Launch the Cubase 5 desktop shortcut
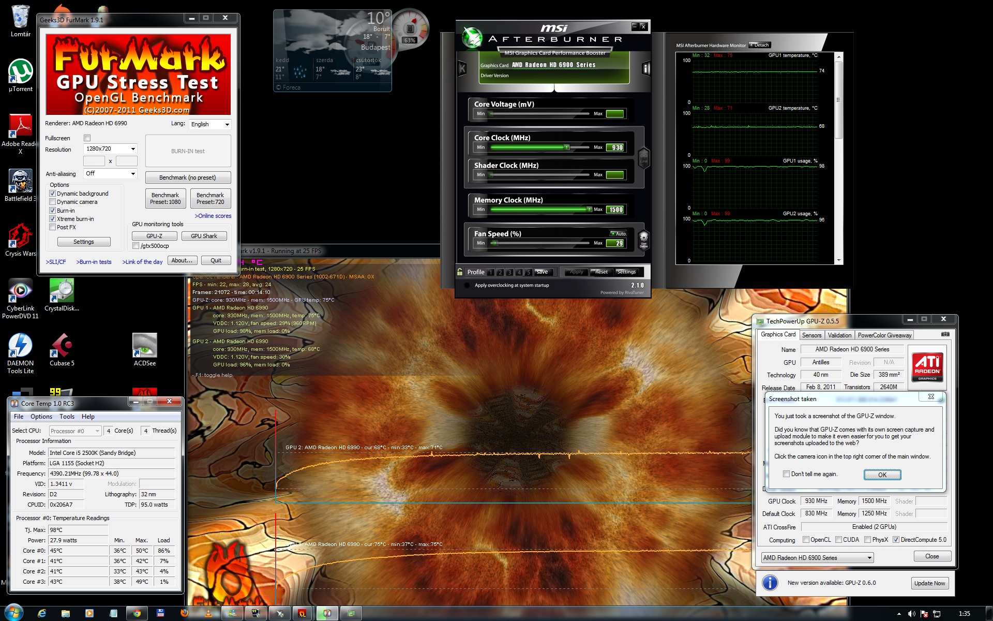The height and width of the screenshot is (621, 993). point(62,350)
